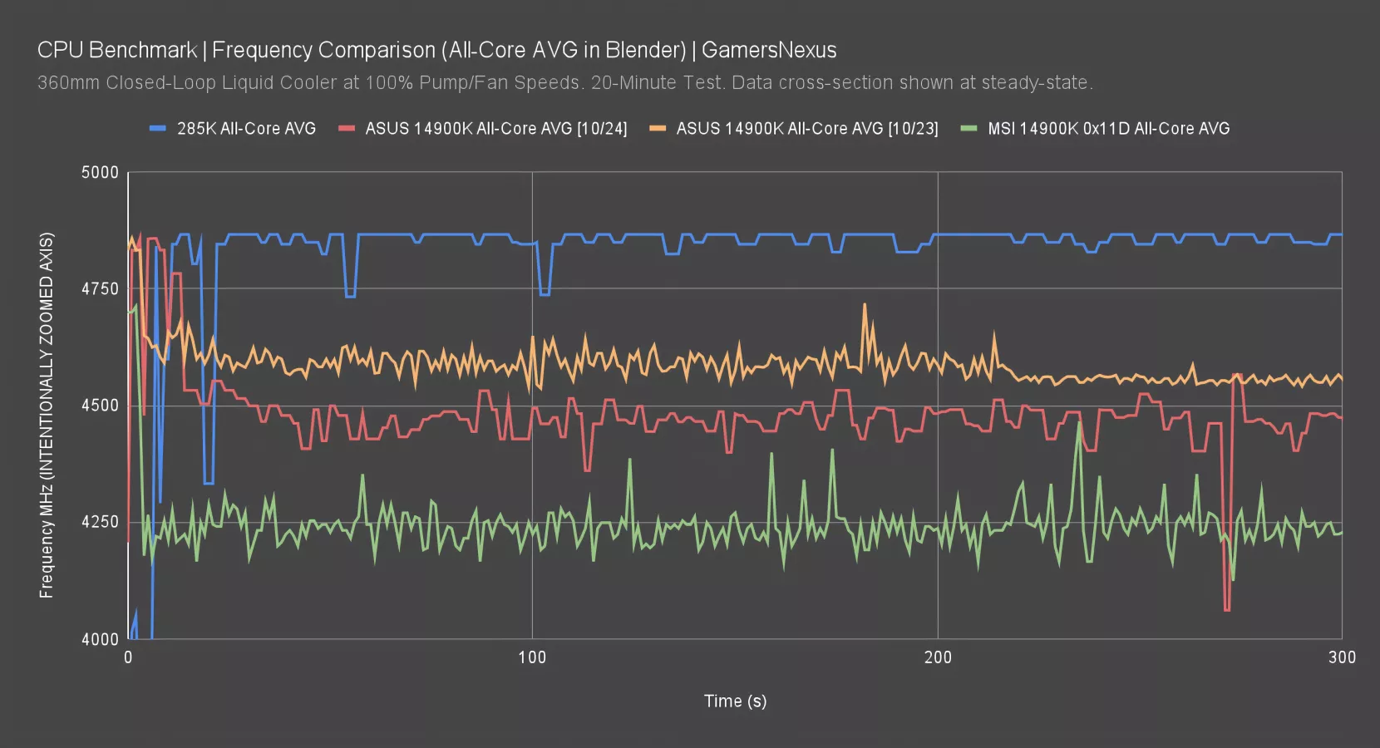Select the "ASUS 14900K All-Core AVG [10/24]" legend label
The image size is (1380, 748).
pyautogui.click(x=496, y=129)
